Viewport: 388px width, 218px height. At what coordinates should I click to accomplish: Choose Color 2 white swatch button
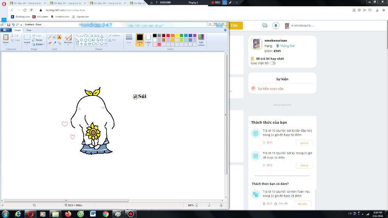[x=148, y=40]
